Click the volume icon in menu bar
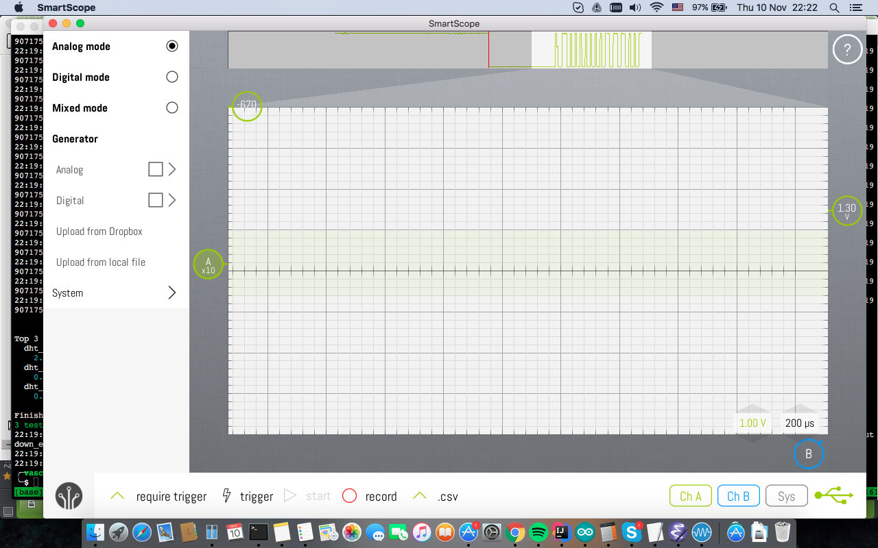Viewport: 878px width, 548px height. [x=635, y=8]
